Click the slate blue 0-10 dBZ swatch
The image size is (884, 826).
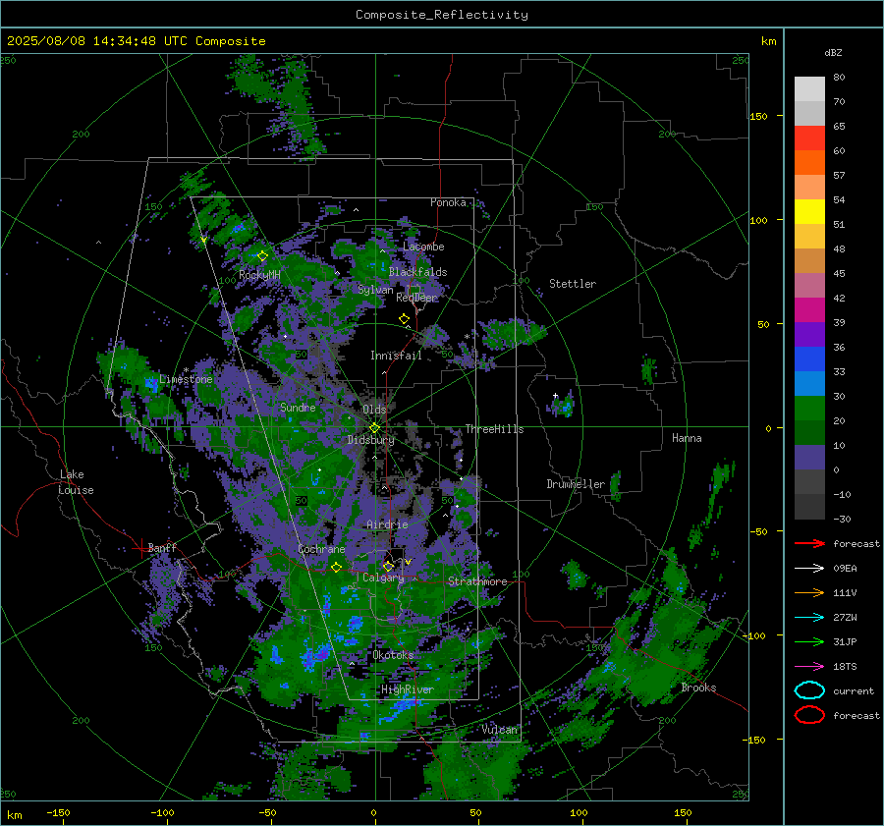pos(809,458)
